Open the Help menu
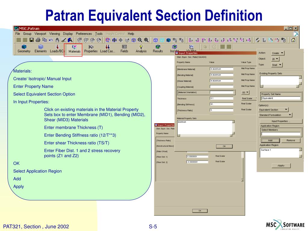 (131, 34)
